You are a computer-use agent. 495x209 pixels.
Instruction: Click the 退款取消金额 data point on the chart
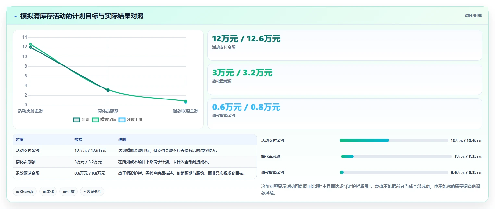186,101
